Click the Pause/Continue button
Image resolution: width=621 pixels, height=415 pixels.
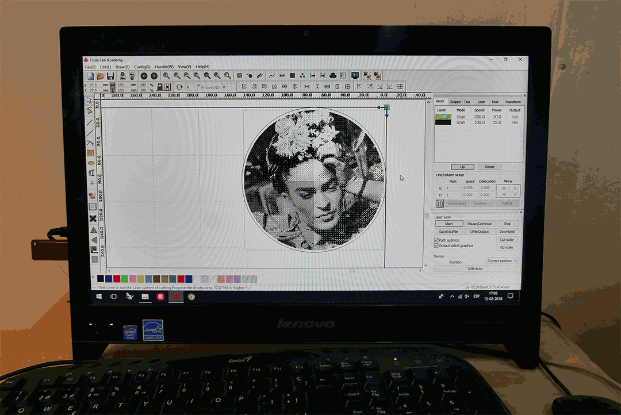coord(479,224)
